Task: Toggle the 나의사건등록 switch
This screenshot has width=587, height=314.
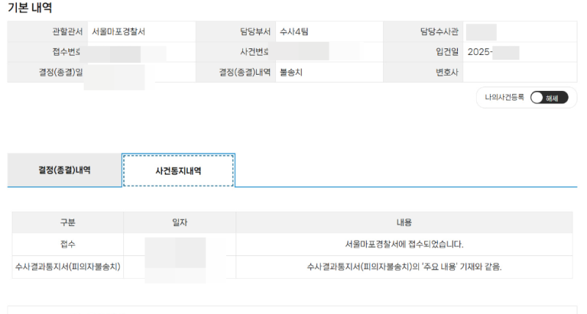Action: click(x=548, y=98)
